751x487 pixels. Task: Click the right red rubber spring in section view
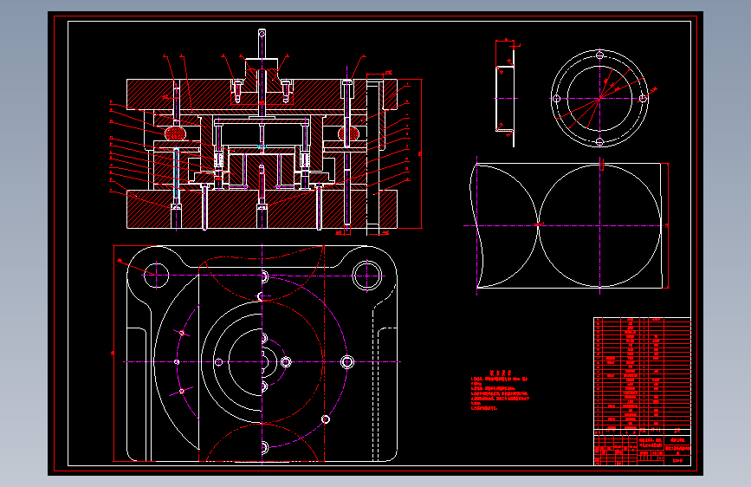[347, 133]
